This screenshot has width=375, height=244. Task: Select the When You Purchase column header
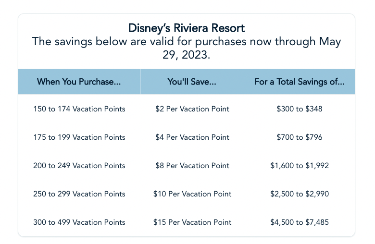click(x=79, y=82)
